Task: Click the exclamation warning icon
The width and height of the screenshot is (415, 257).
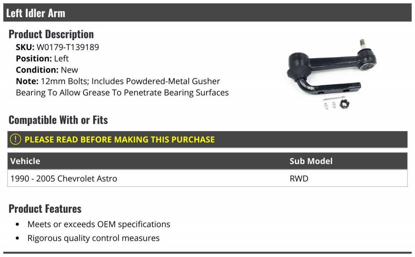Action: pyautogui.click(x=15, y=140)
